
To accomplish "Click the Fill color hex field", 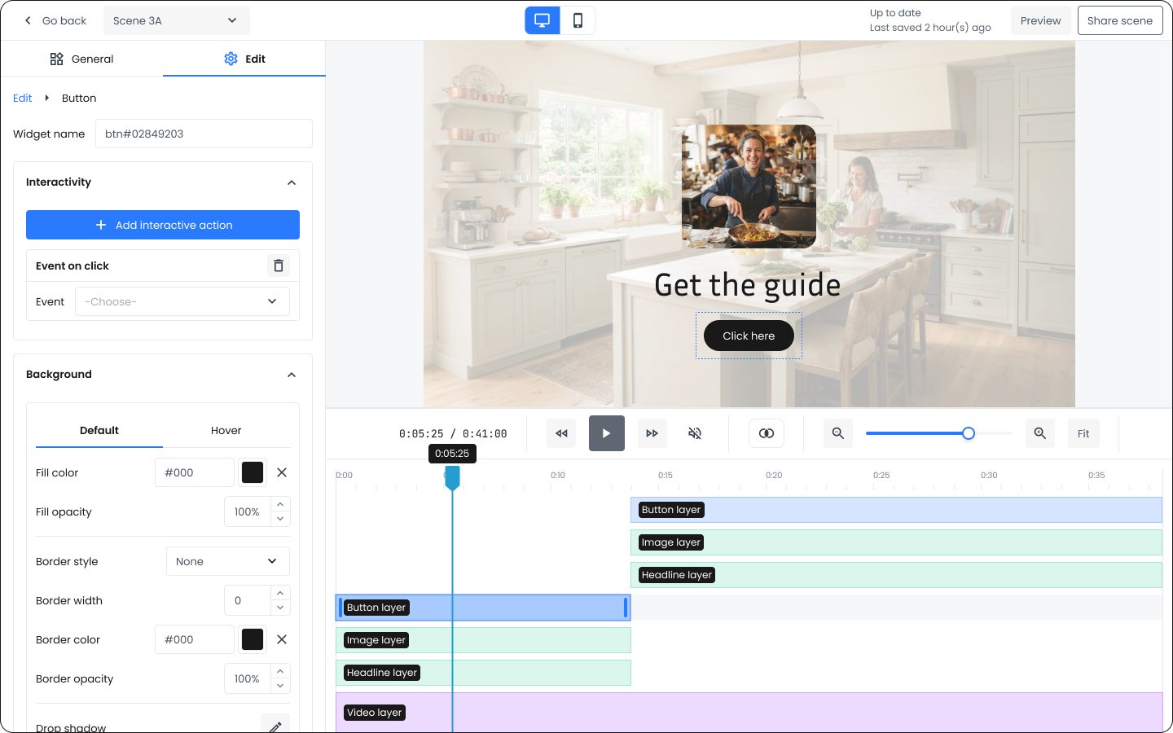I will [195, 472].
